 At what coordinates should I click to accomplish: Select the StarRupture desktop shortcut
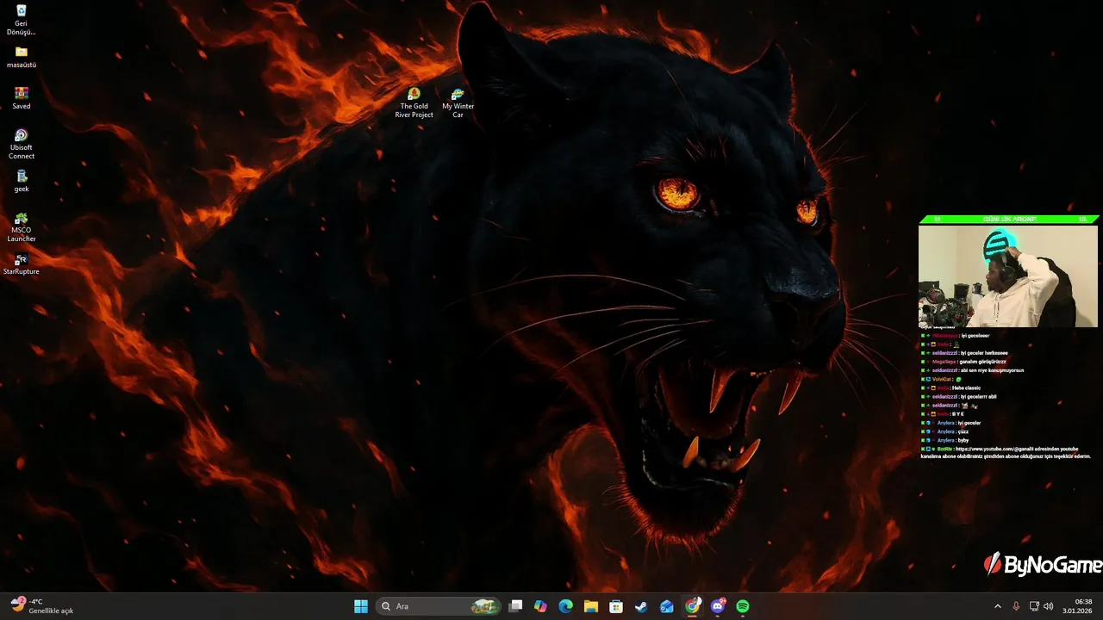pyautogui.click(x=22, y=264)
